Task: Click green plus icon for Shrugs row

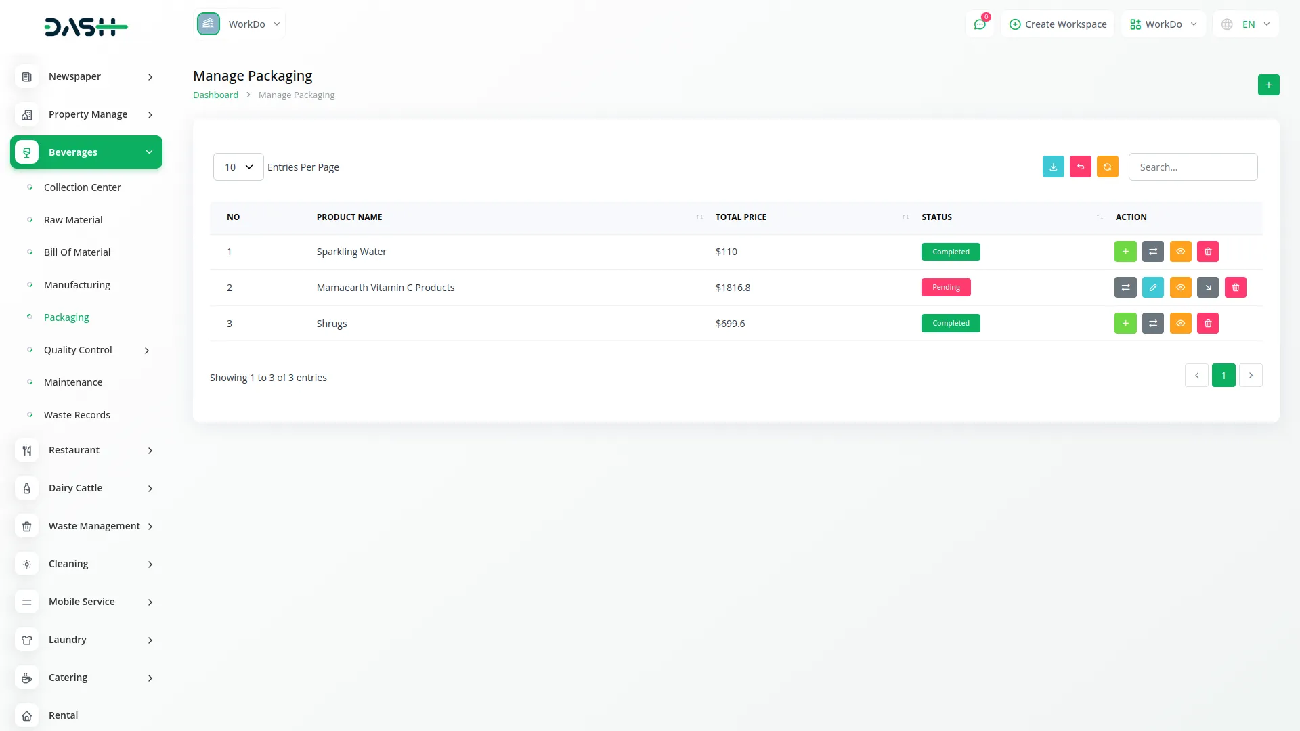Action: [1125, 324]
